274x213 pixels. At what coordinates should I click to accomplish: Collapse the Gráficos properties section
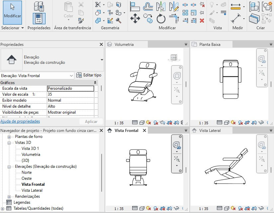tap(95, 82)
